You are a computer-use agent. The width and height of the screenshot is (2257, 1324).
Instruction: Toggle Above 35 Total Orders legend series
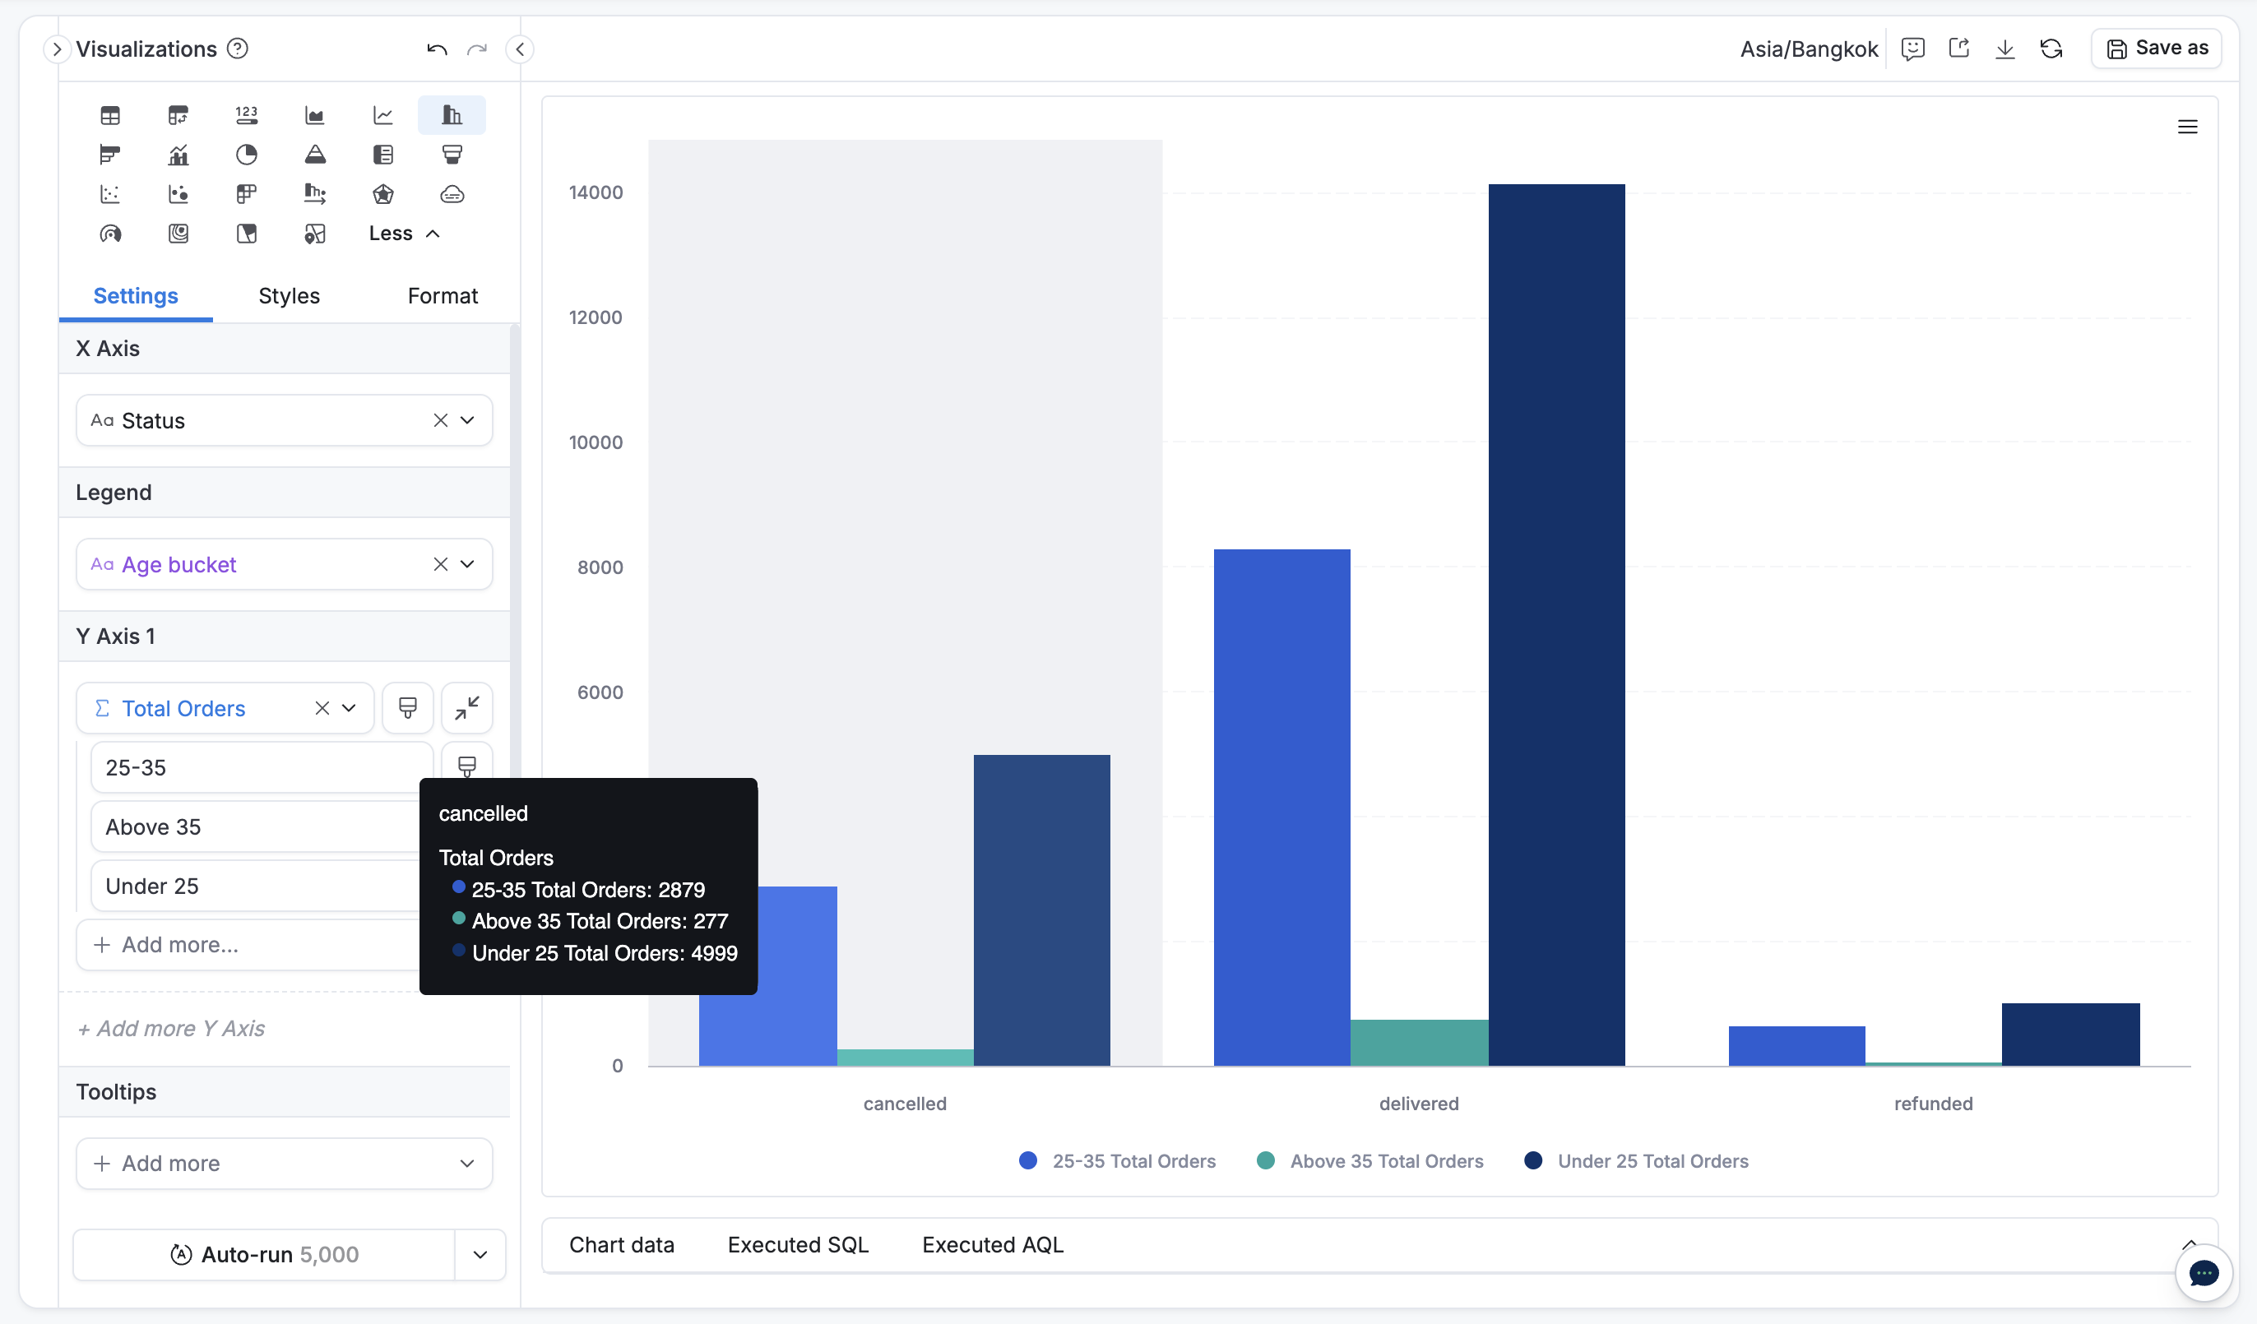pos(1371,1161)
